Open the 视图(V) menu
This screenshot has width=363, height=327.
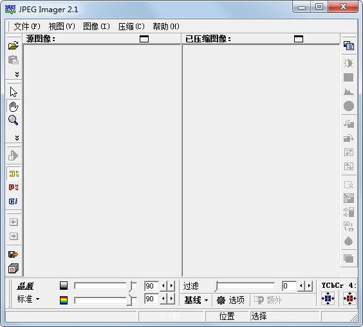[x=62, y=26]
